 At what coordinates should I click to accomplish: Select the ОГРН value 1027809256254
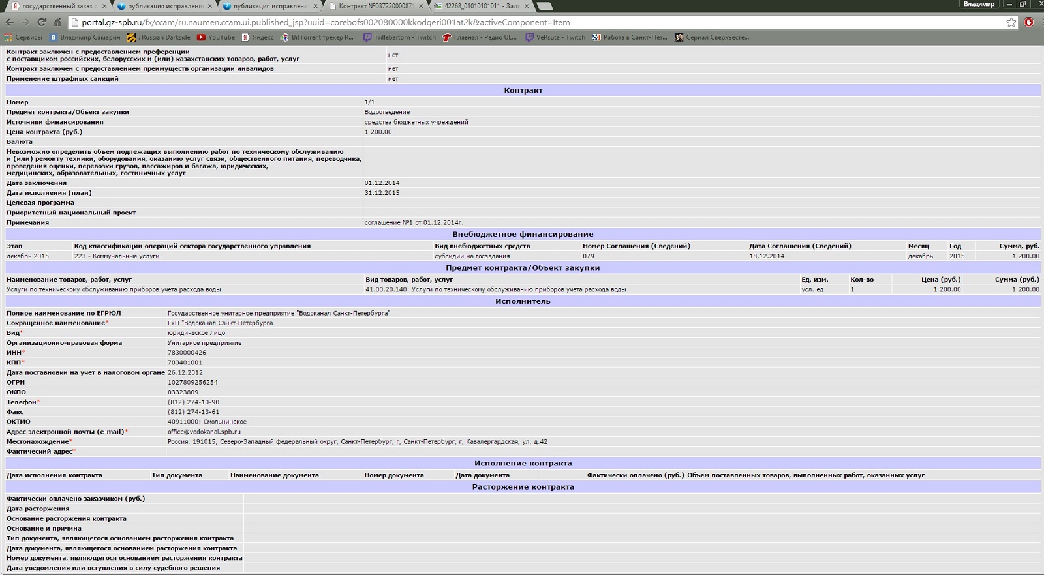(192, 383)
